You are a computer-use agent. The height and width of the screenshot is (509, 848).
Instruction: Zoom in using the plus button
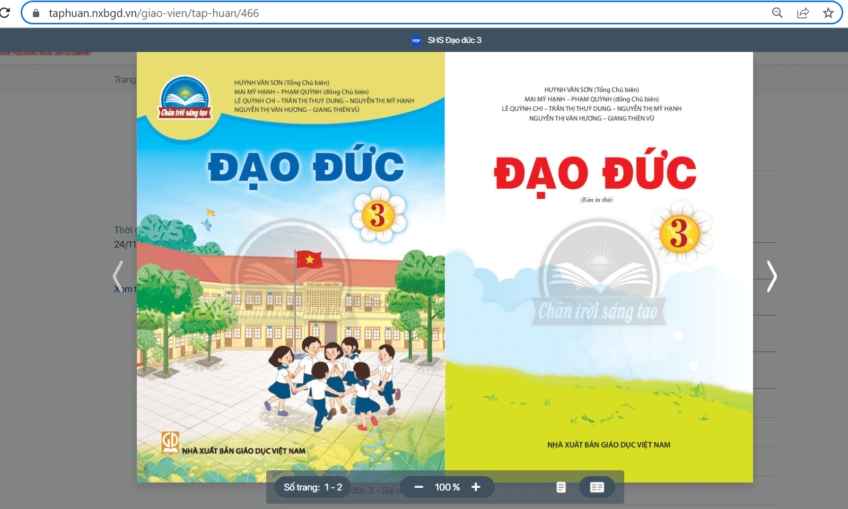coord(476,487)
